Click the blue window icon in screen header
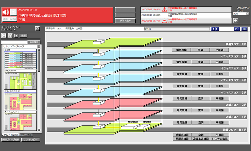The image size is (251, 151). click(x=237, y=29)
